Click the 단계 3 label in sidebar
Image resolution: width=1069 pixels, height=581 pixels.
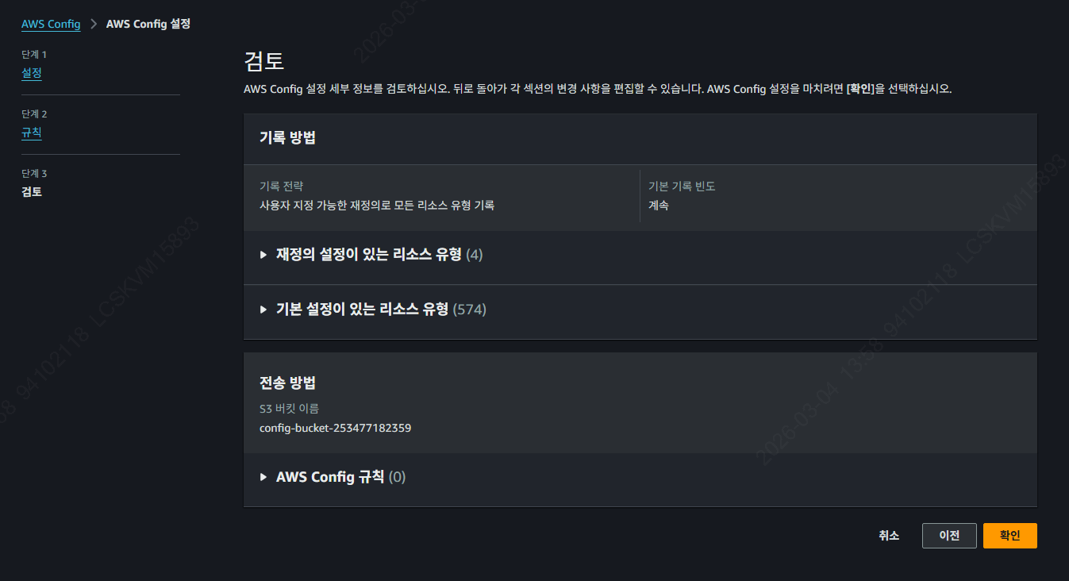point(34,173)
